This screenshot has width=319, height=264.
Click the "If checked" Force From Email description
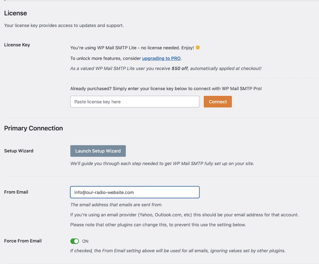pyautogui.click(x=178, y=251)
